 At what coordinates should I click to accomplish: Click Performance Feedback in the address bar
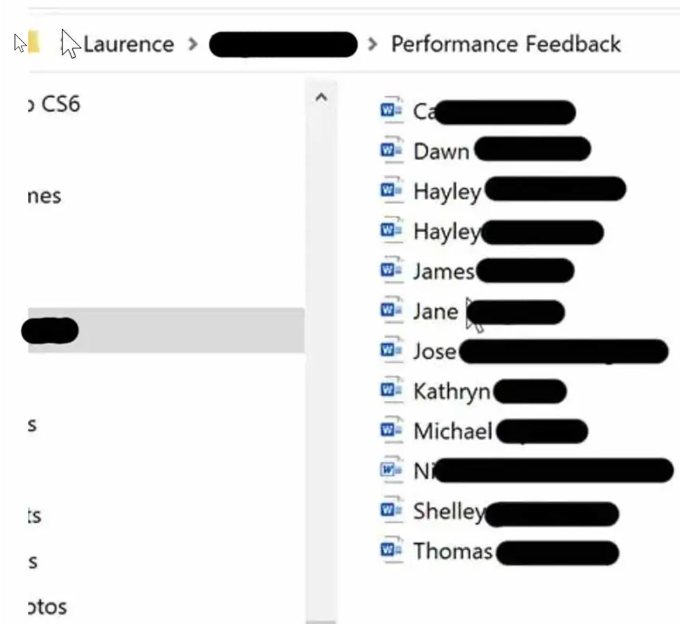pyautogui.click(x=505, y=45)
